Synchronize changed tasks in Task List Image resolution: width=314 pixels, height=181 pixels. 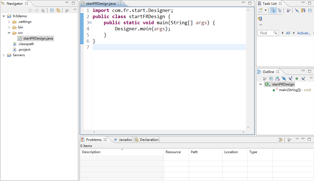click(260, 19)
